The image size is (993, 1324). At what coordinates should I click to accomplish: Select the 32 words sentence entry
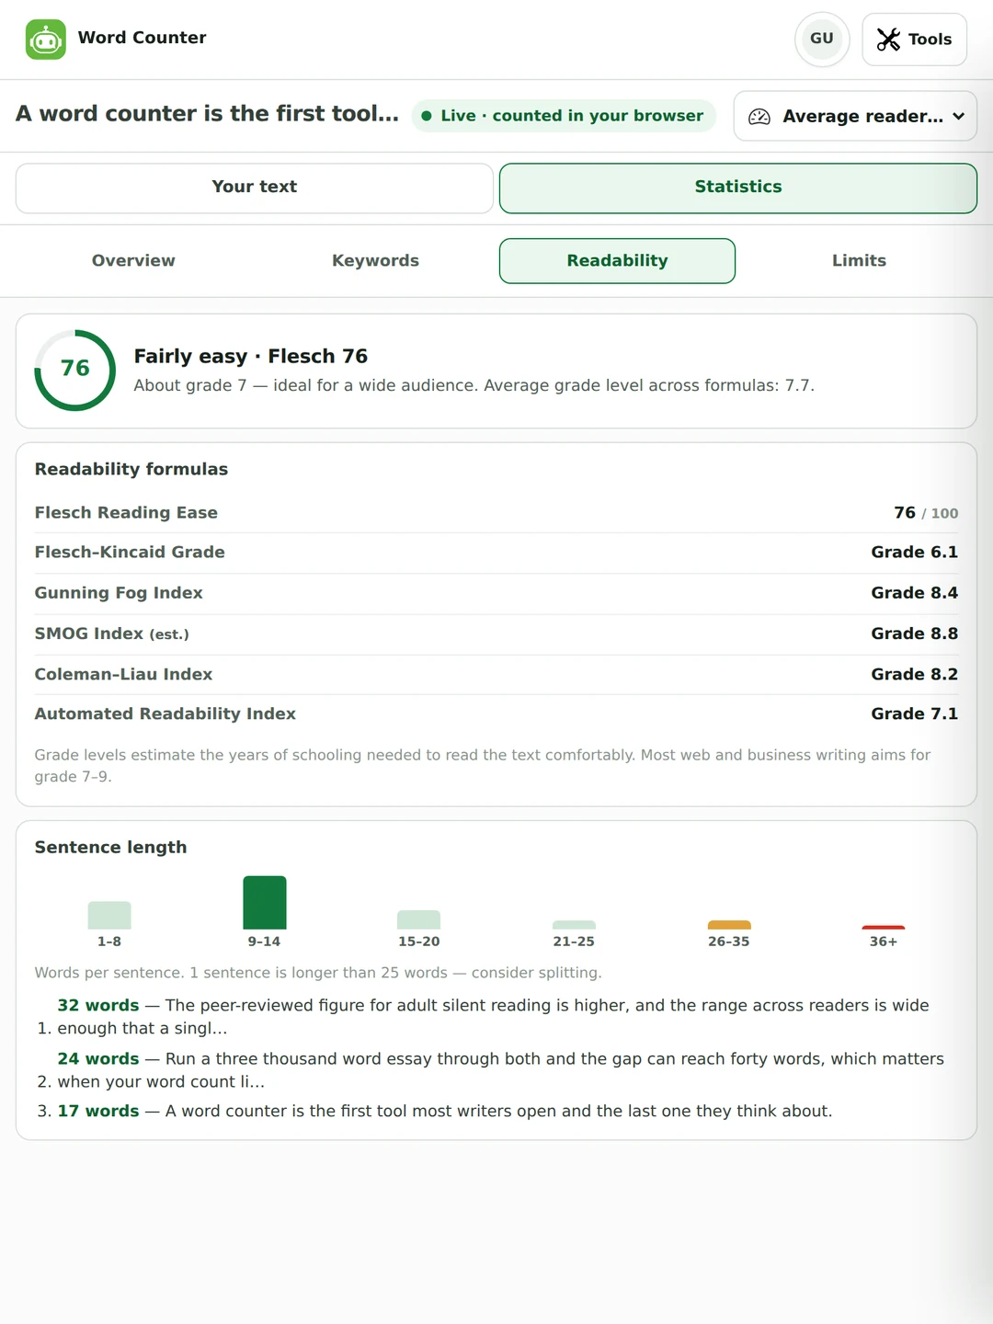pos(496,1017)
